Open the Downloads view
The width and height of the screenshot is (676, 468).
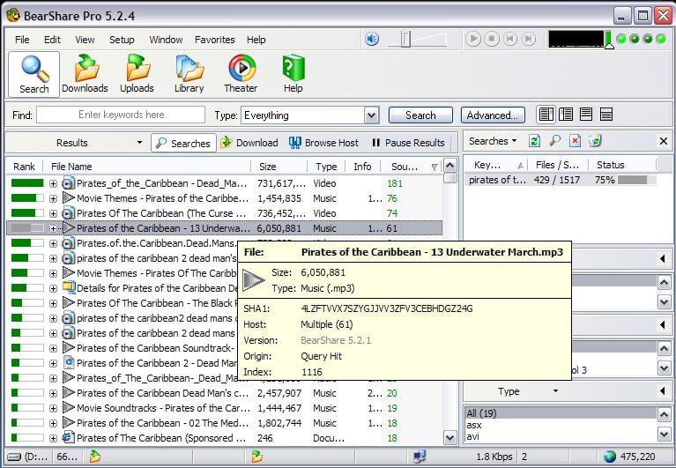click(x=85, y=75)
